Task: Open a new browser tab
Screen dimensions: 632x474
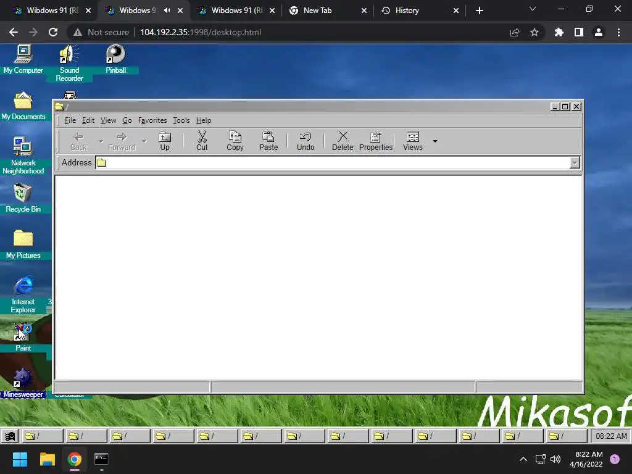Action: pyautogui.click(x=479, y=10)
